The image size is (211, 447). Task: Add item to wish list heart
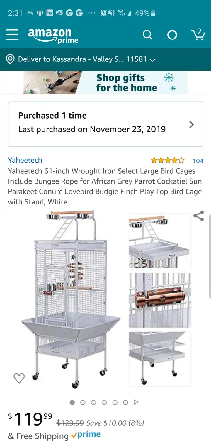19,378
